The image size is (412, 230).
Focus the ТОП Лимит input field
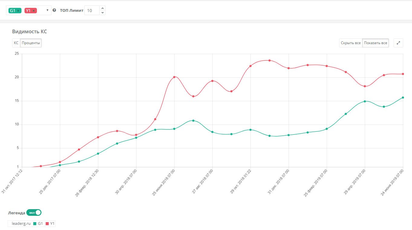[x=92, y=11]
